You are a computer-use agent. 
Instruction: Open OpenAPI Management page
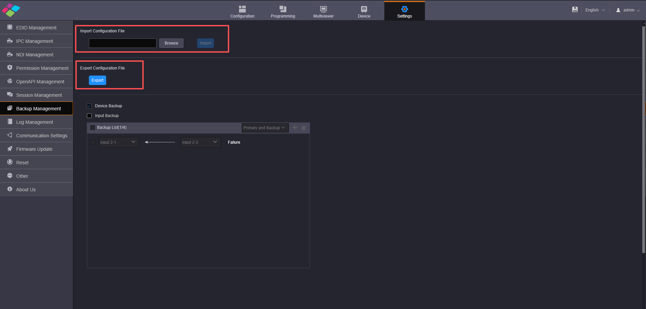37,81
